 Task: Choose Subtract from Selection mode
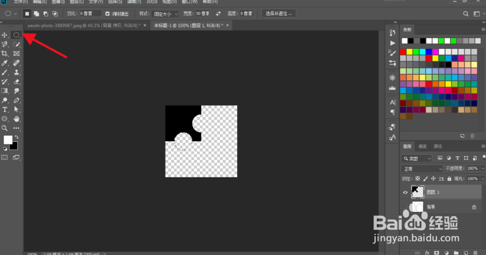pyautogui.click(x=46, y=14)
